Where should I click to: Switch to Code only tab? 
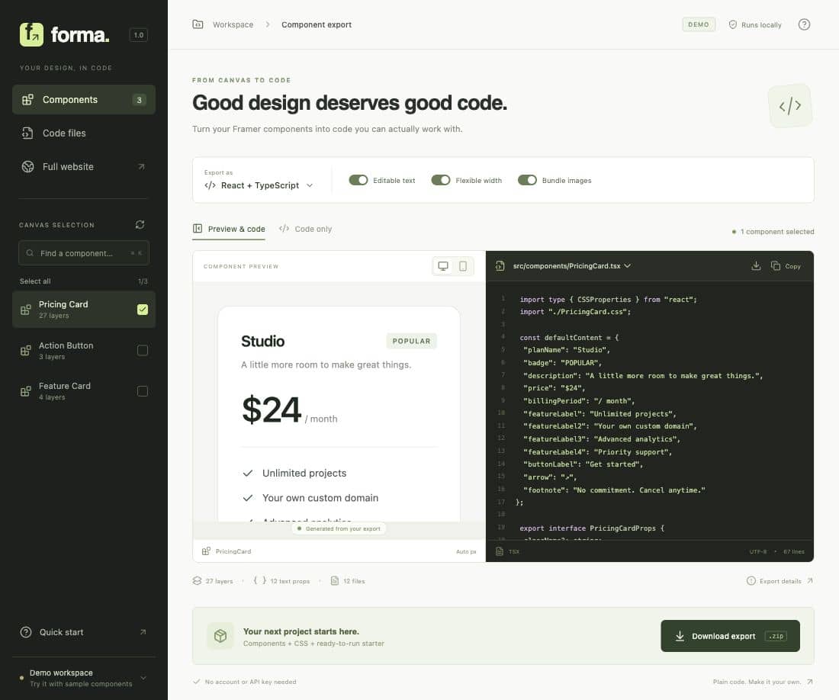306,229
